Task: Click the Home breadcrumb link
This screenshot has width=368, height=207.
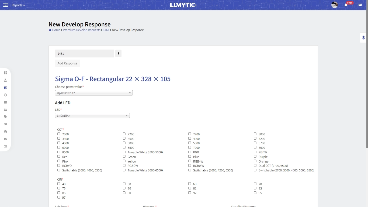Action: (x=56, y=30)
